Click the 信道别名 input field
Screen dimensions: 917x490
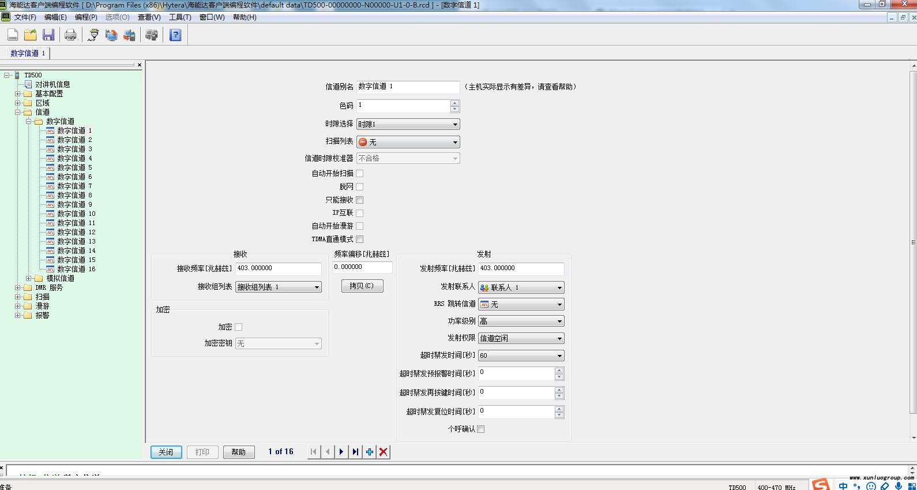[408, 87]
